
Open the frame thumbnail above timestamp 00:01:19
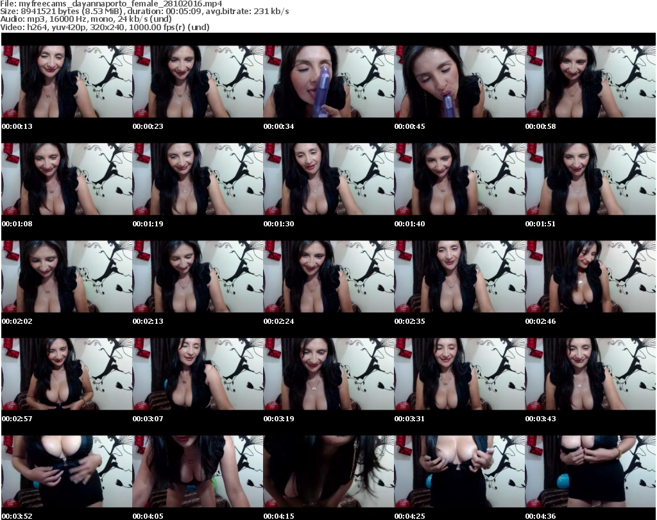(198, 179)
